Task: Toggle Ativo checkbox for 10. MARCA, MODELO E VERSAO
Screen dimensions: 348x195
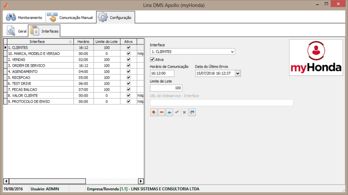Action: [x=128, y=53]
